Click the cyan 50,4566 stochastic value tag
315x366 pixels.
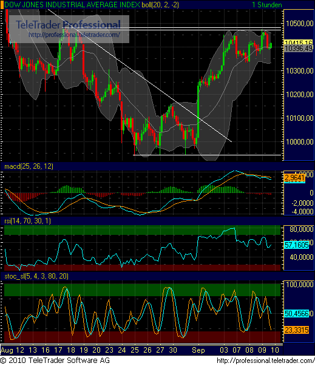point(297,313)
